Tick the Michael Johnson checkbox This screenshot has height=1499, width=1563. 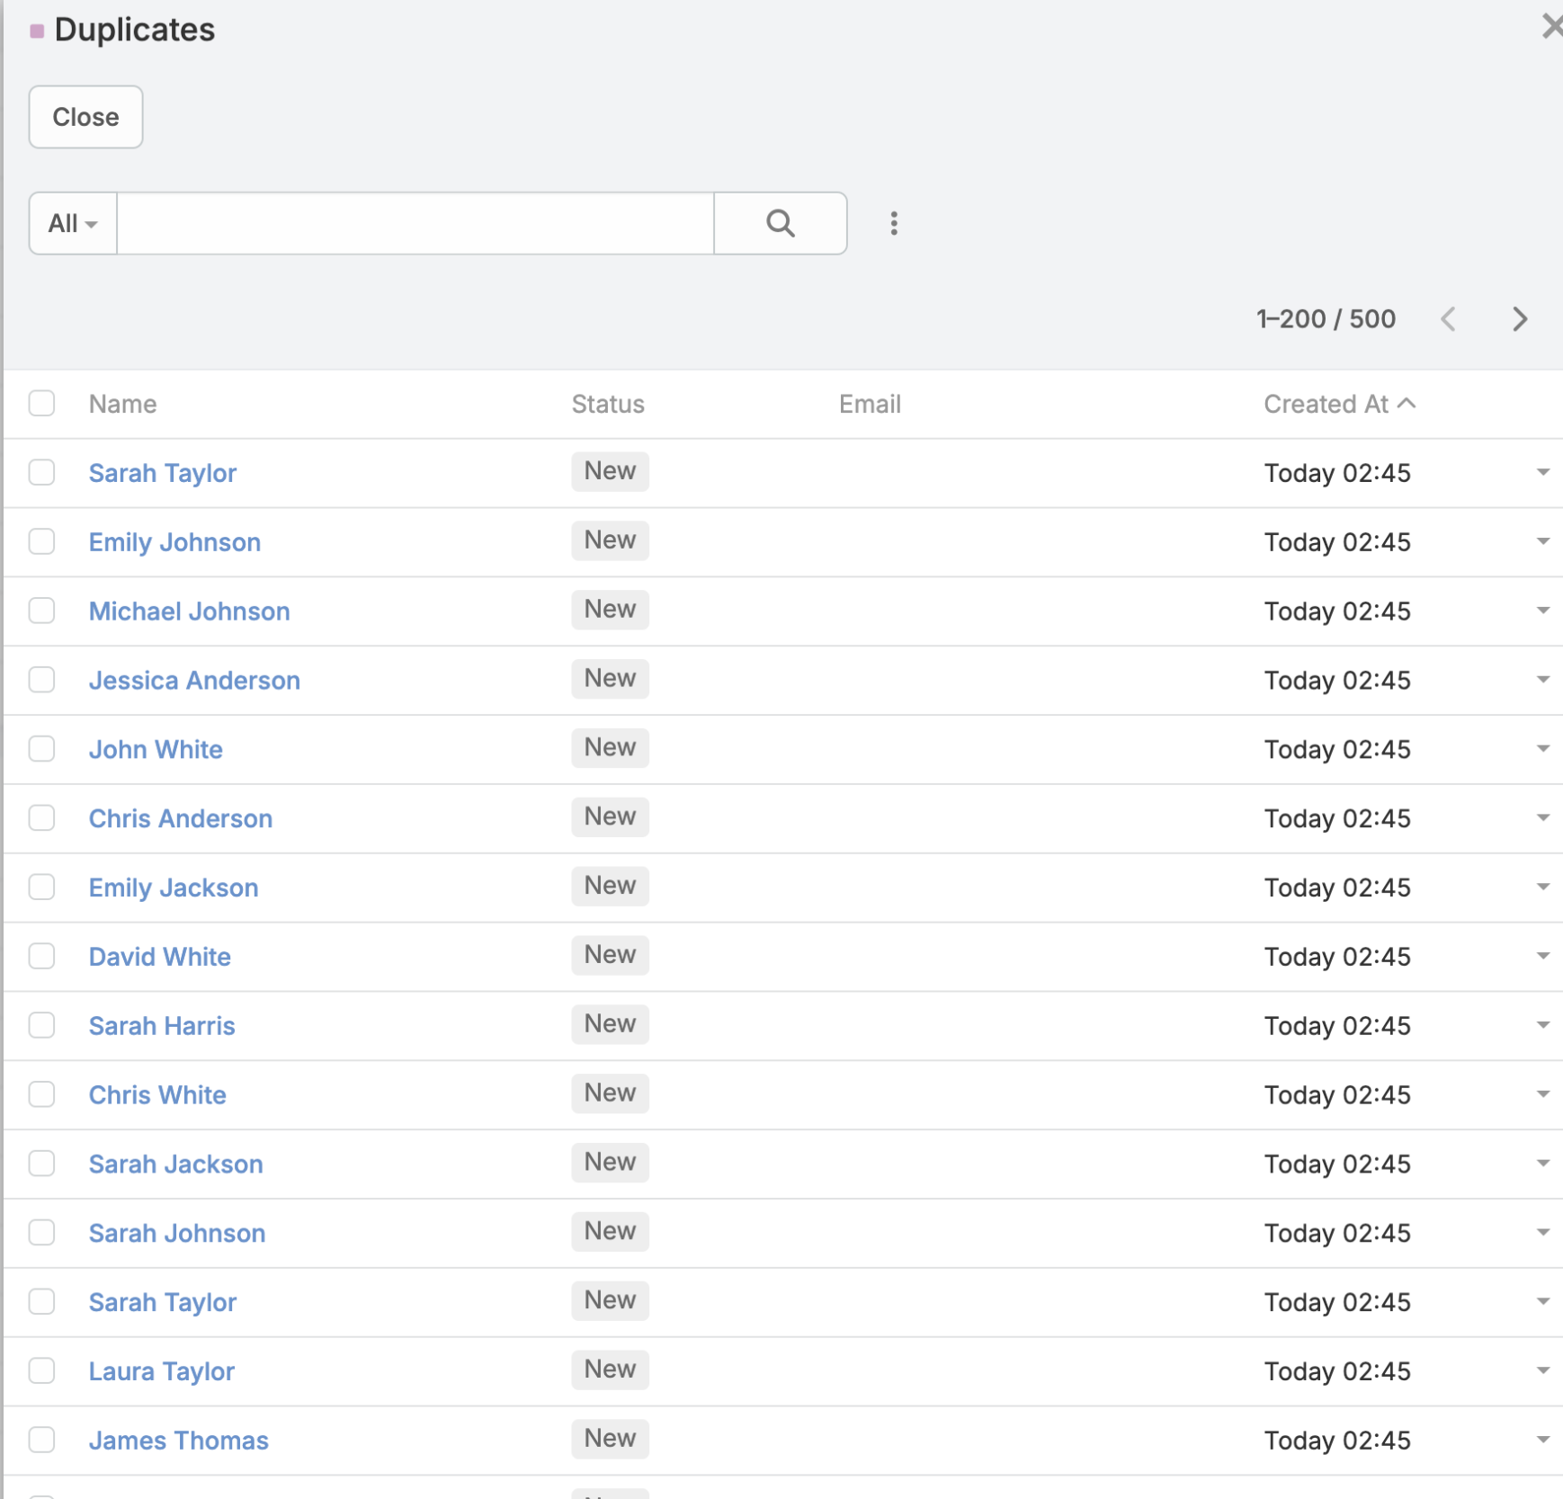point(41,611)
